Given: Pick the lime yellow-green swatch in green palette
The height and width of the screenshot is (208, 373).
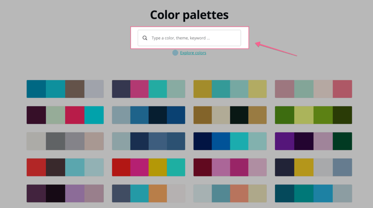Looking at the screenshot, I should 304,115.
